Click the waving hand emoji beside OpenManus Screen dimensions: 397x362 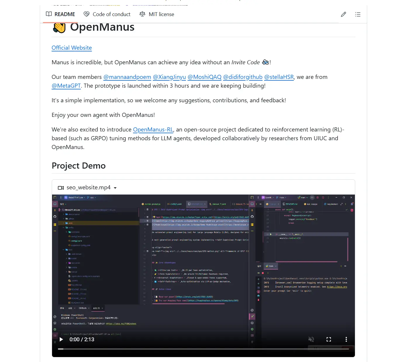(59, 28)
